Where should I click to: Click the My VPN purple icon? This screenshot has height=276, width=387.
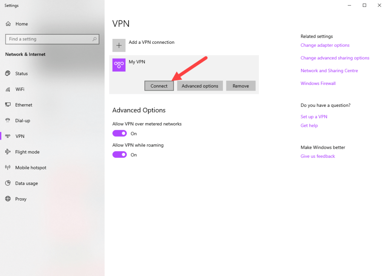119,65
